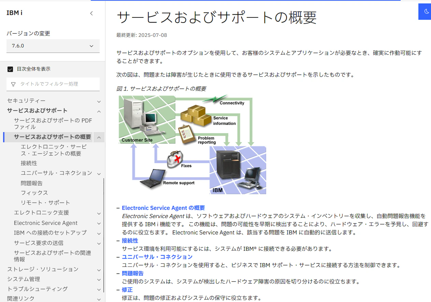This screenshot has height=302, width=431.
Task: Open ユニバーサル・コネクション in the sidebar tree
Action: pos(56,173)
